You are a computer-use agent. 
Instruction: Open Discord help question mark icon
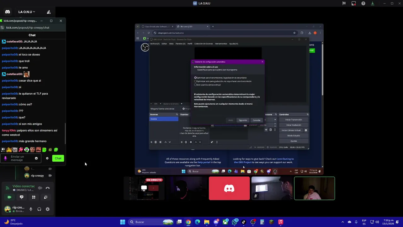(363, 3)
